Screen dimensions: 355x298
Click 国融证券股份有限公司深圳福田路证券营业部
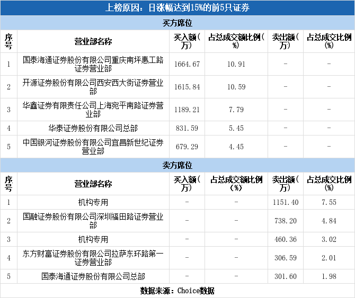coord(93,221)
